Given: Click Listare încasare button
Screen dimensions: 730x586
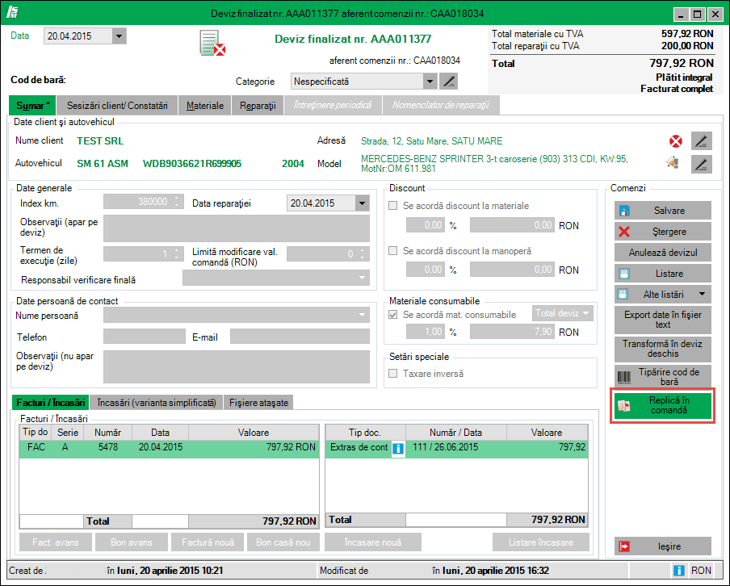Looking at the screenshot, I should tap(540, 542).
